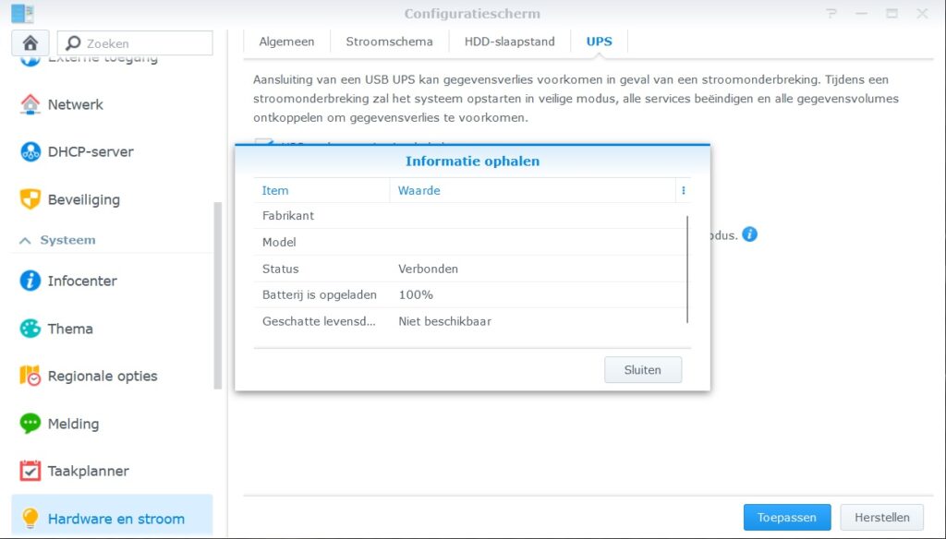
Task: Collapse the Systeem section
Action: (x=25, y=240)
